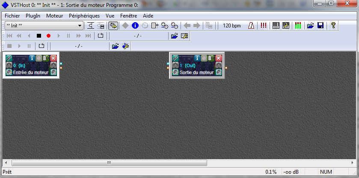Image resolution: width=359 pixels, height=178 pixels.
Task: Click the second MIDI routing circles icon
Action: pos(175,26)
